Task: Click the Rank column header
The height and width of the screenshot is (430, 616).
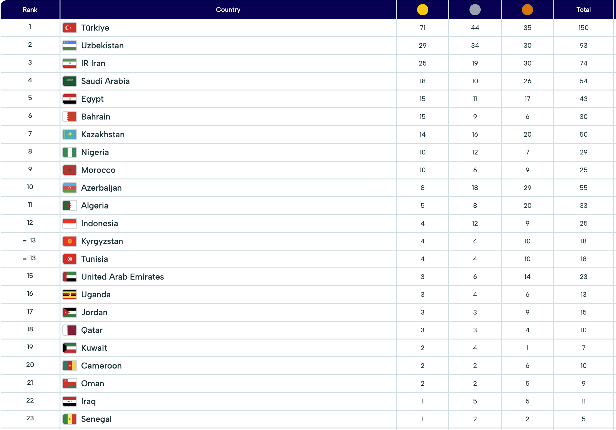Action: click(30, 10)
